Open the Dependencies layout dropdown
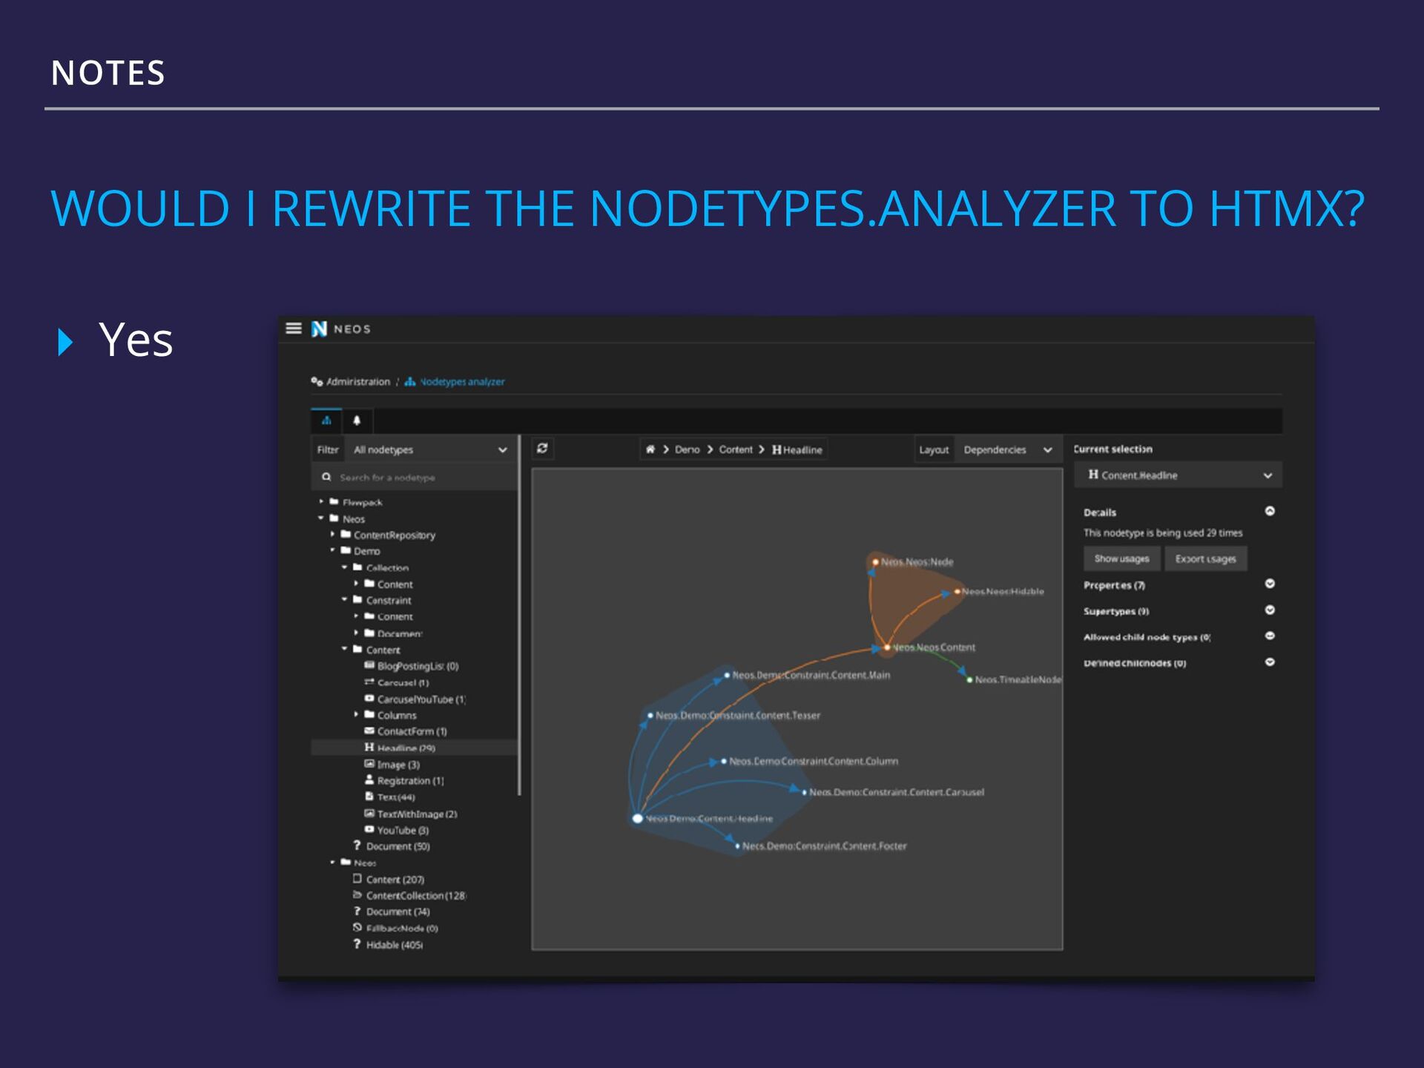The width and height of the screenshot is (1424, 1068). [x=1008, y=449]
